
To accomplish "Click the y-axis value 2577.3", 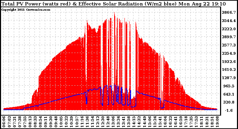I will (x=229, y=45).
